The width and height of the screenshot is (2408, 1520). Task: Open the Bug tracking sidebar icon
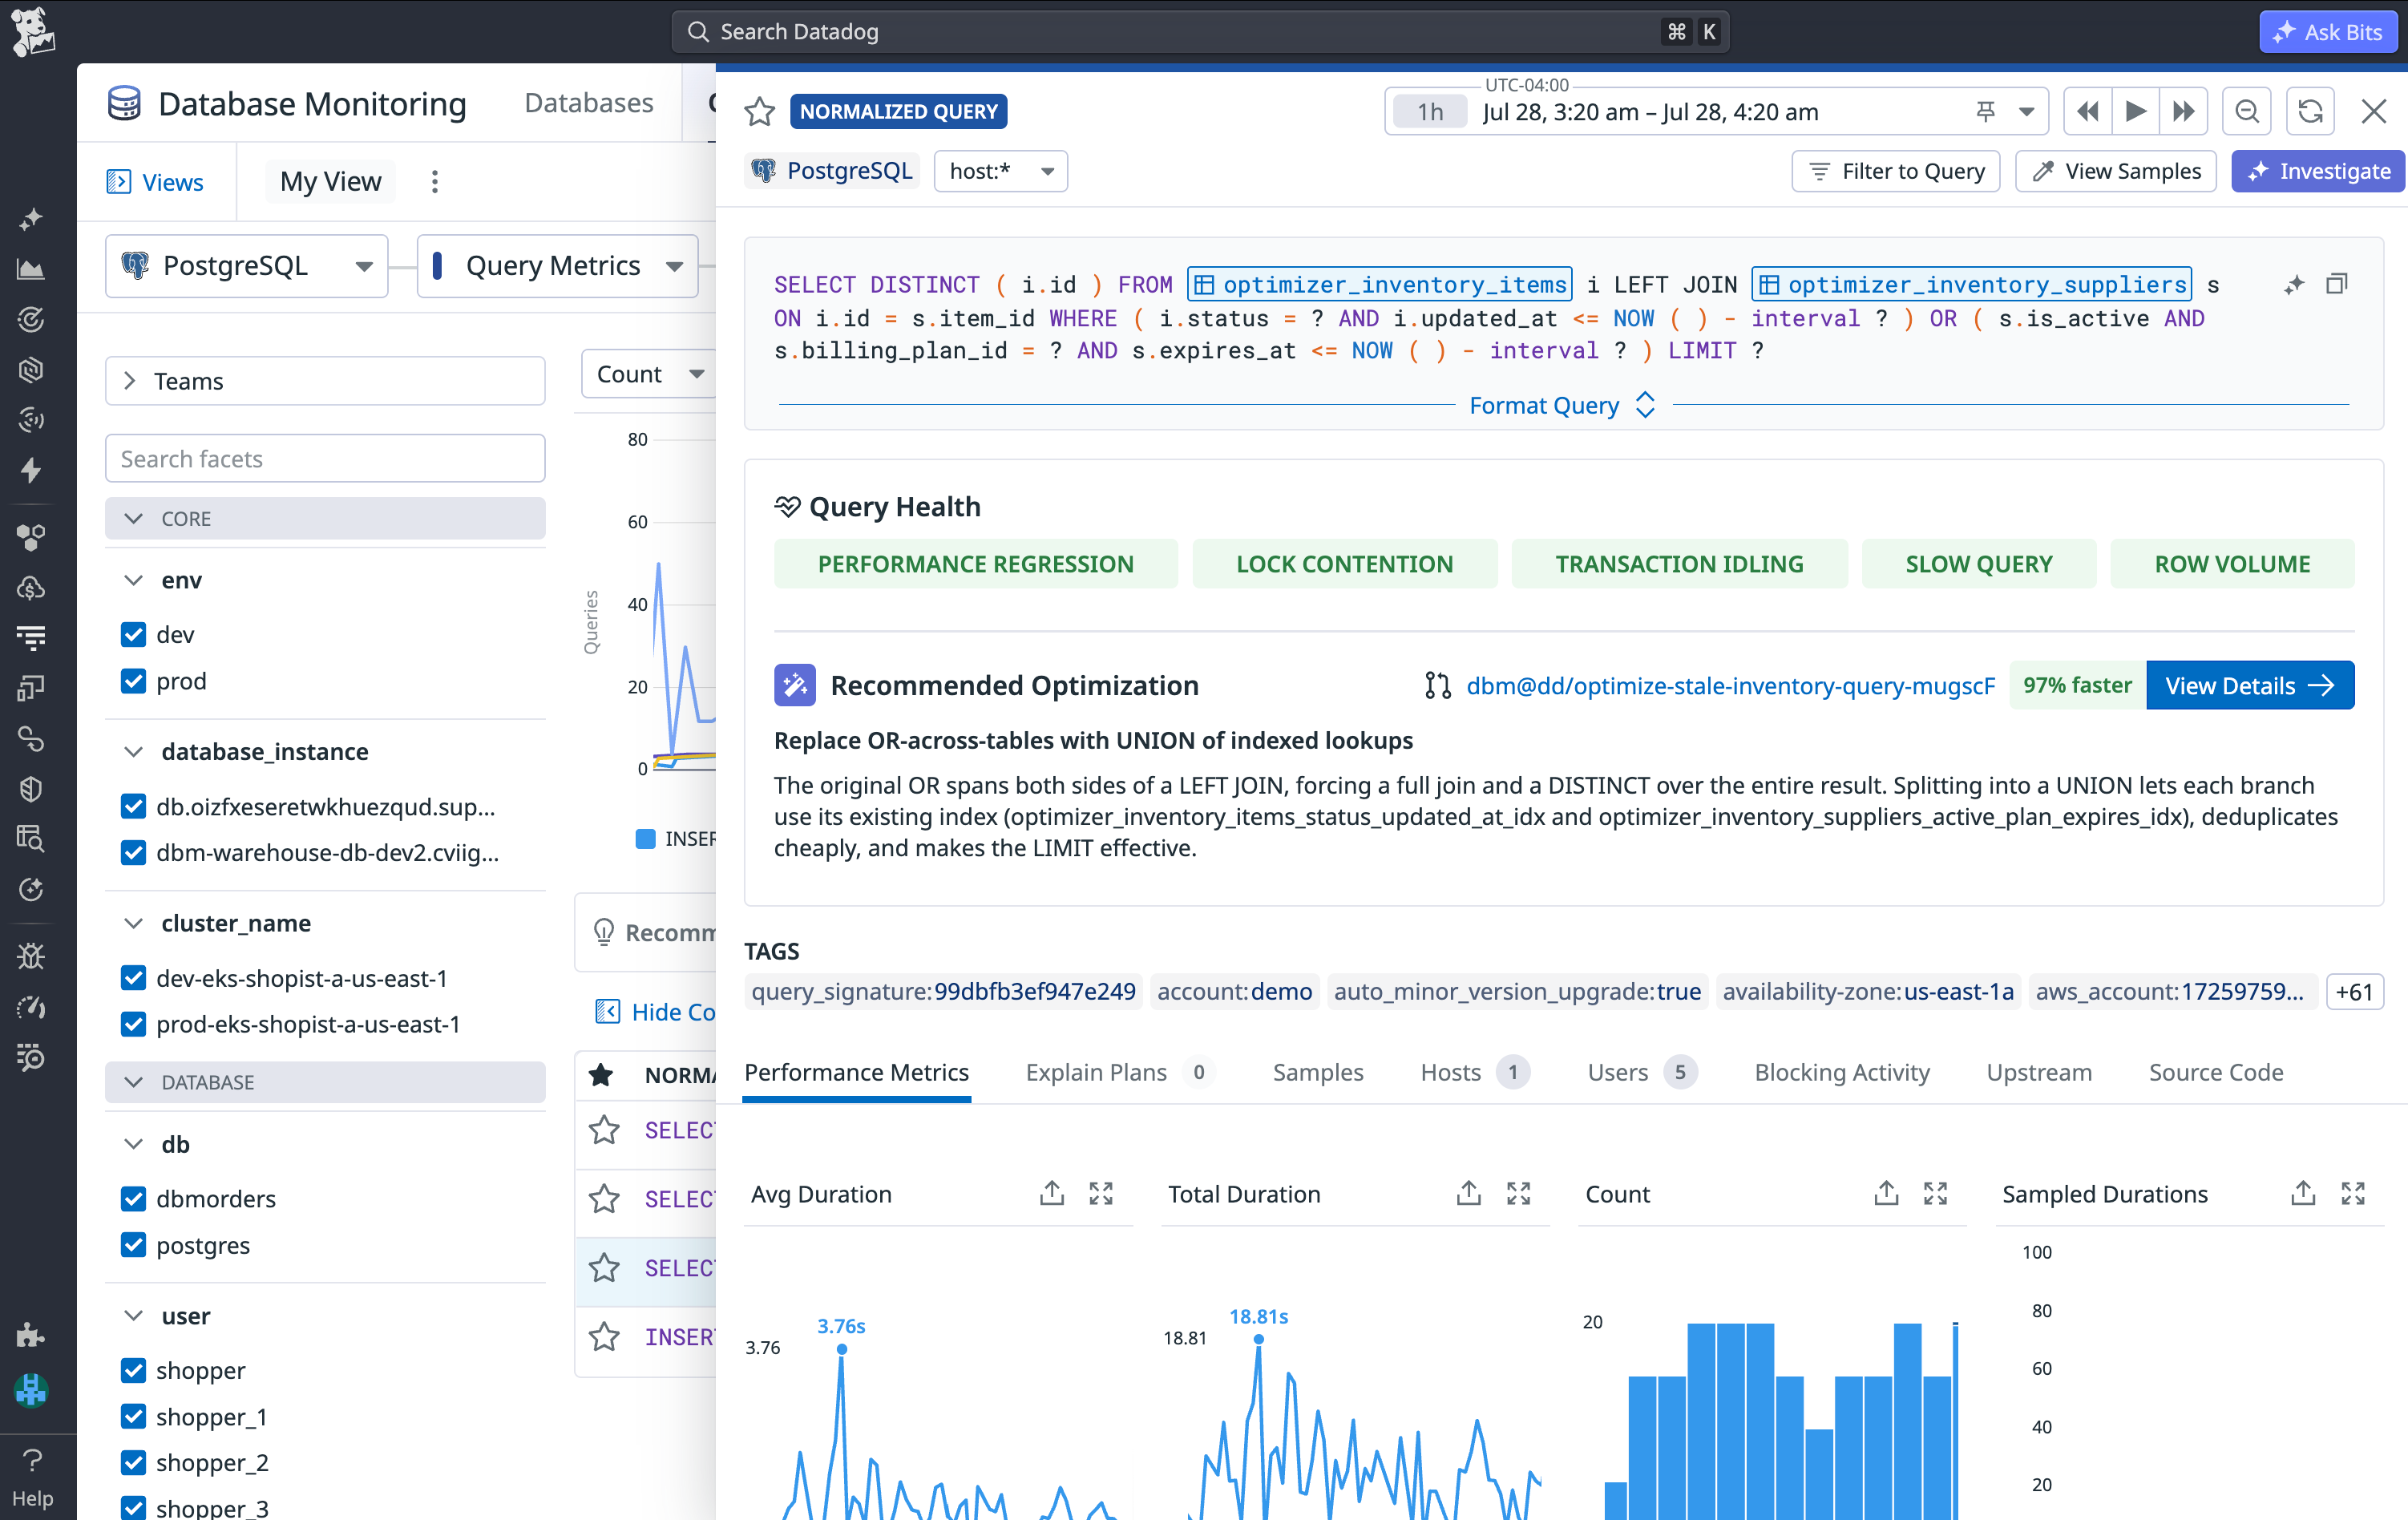(x=31, y=956)
